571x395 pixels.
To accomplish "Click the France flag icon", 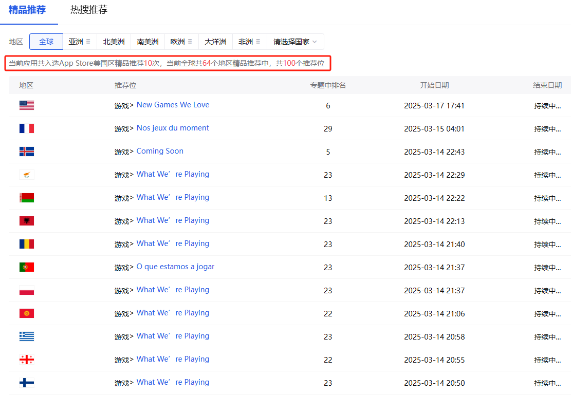I will pos(26,128).
